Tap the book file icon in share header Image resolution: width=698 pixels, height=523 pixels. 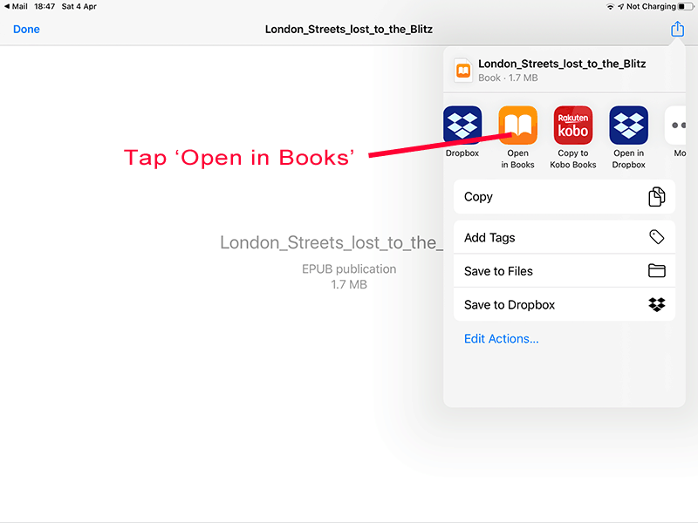coord(462,70)
